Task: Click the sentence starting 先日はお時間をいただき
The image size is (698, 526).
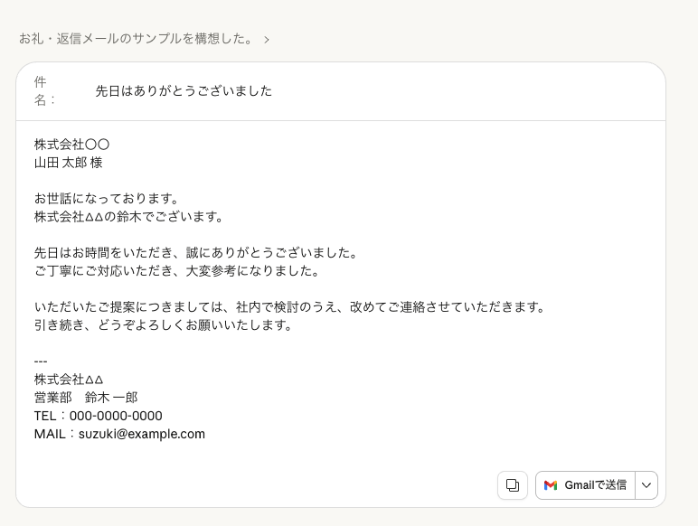Action: coord(196,253)
